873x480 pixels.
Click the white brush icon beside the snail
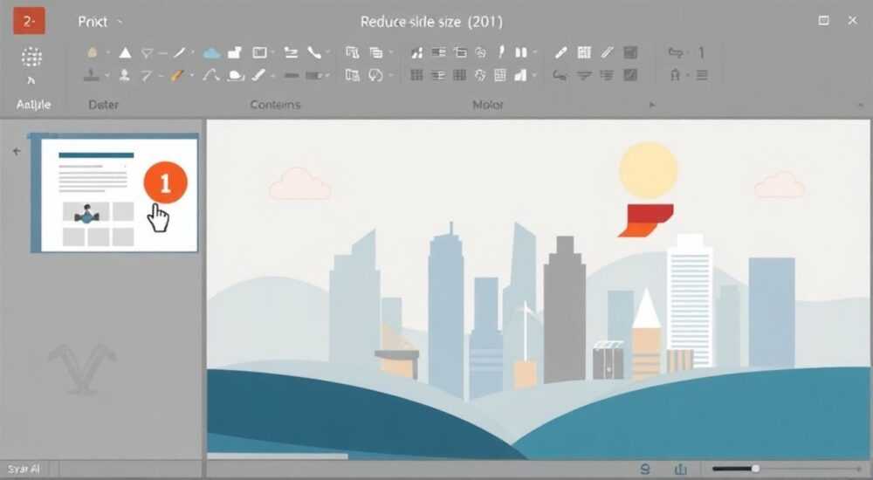pyautogui.click(x=258, y=75)
